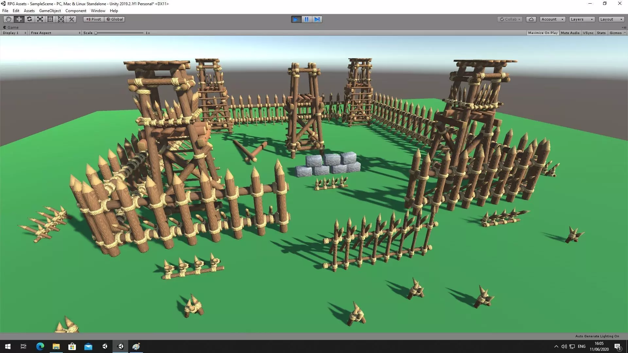Adjust the game view Scale slider

click(96, 33)
